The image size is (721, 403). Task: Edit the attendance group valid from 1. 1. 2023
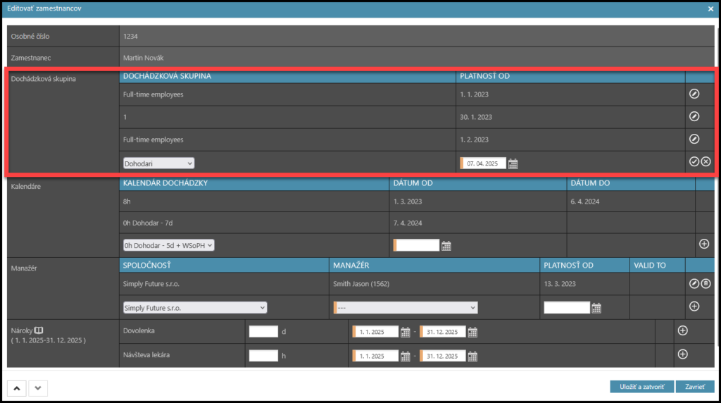(x=694, y=94)
